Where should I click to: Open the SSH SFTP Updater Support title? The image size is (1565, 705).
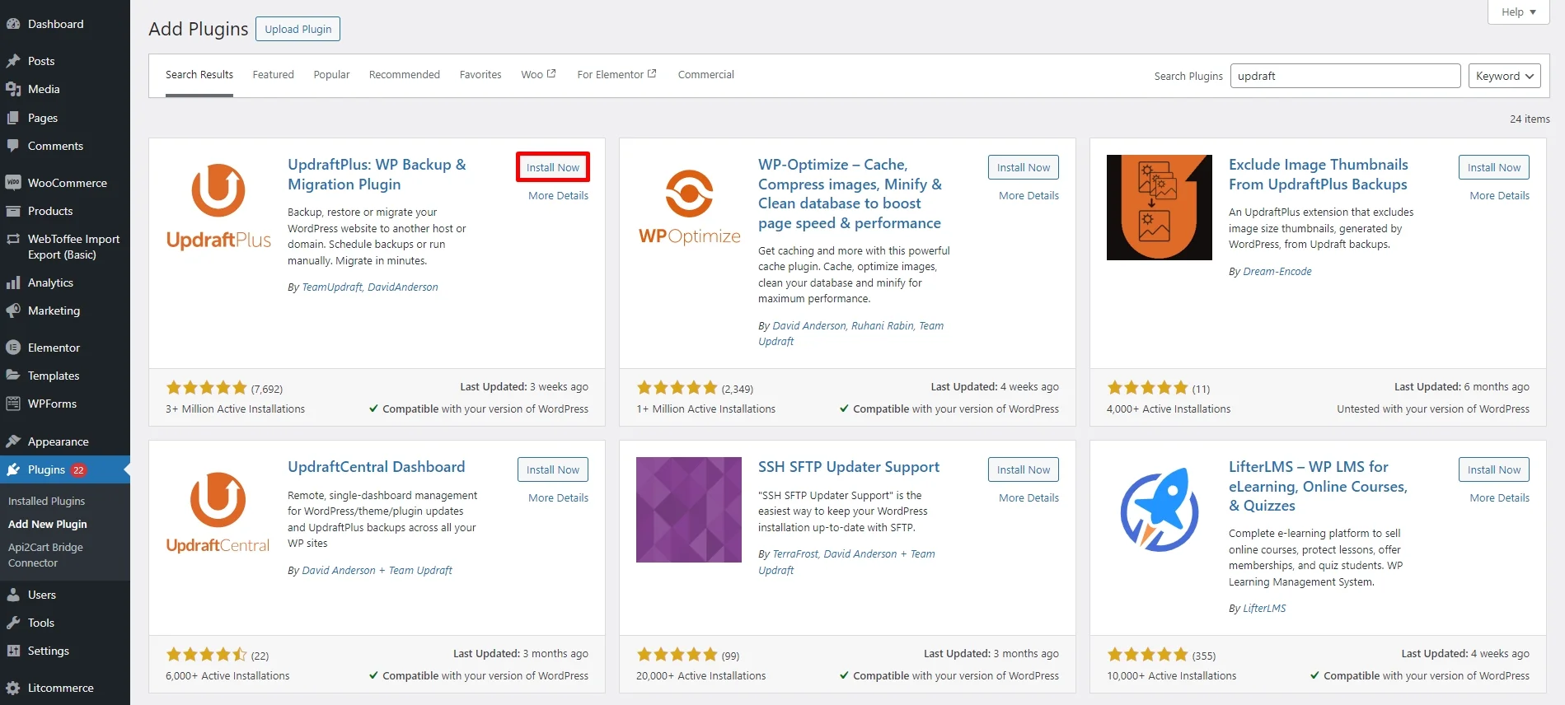[848, 467]
